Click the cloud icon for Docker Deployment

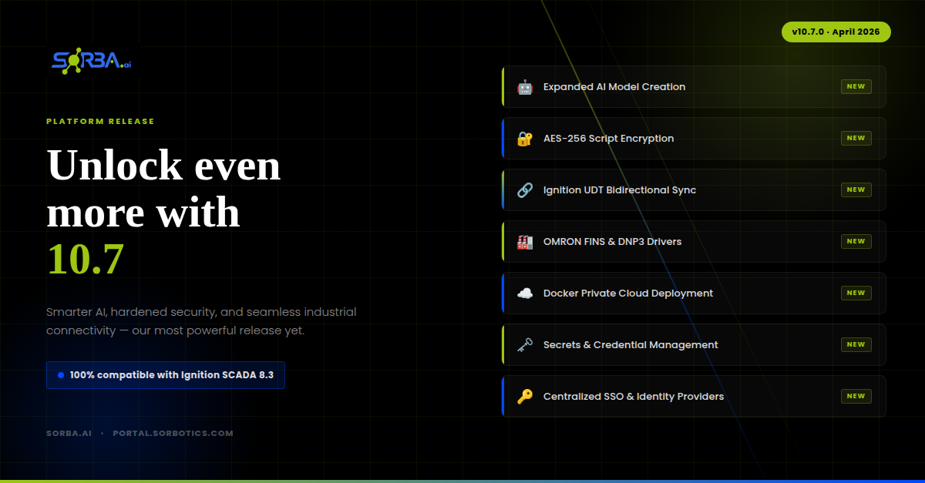click(525, 293)
